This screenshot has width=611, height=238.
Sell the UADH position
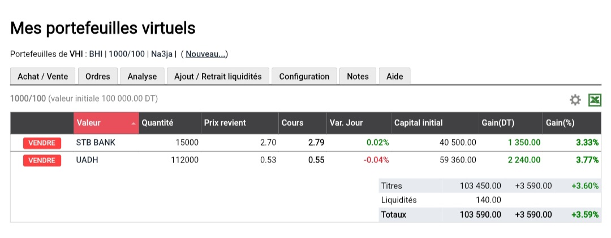click(42, 160)
